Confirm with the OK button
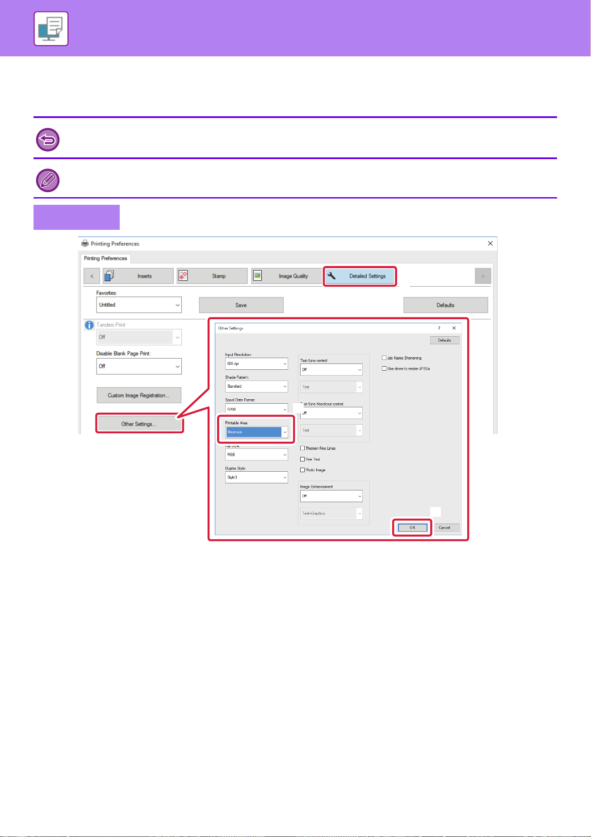Image resolution: width=591 pixels, height=837 pixels. (412, 528)
